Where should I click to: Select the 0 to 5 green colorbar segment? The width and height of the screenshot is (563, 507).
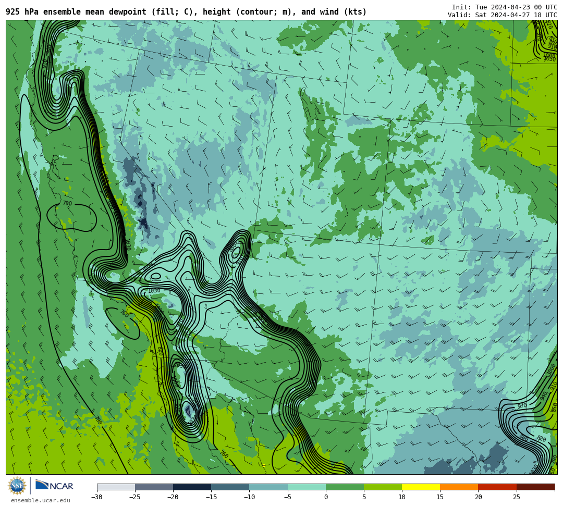345,487
